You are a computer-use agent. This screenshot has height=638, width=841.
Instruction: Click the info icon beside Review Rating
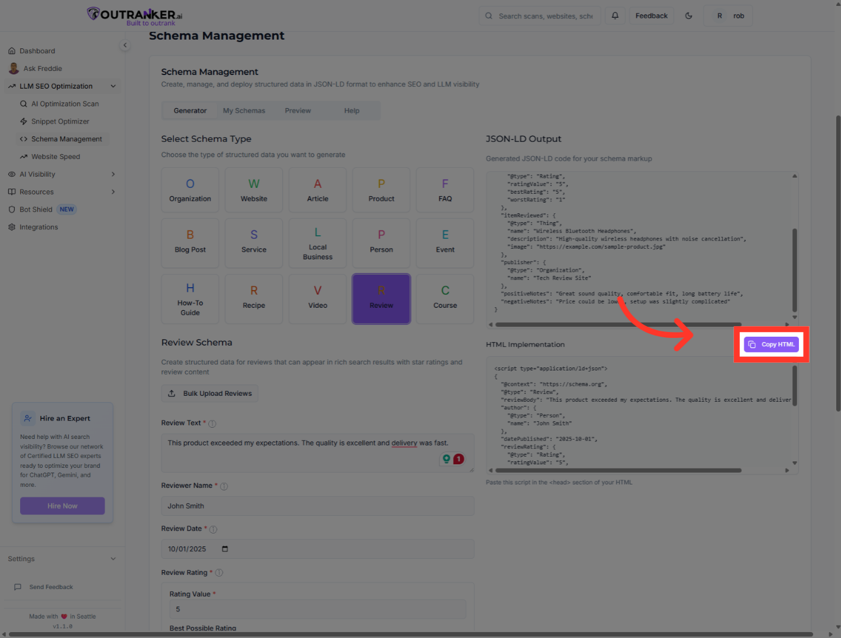pyautogui.click(x=219, y=573)
